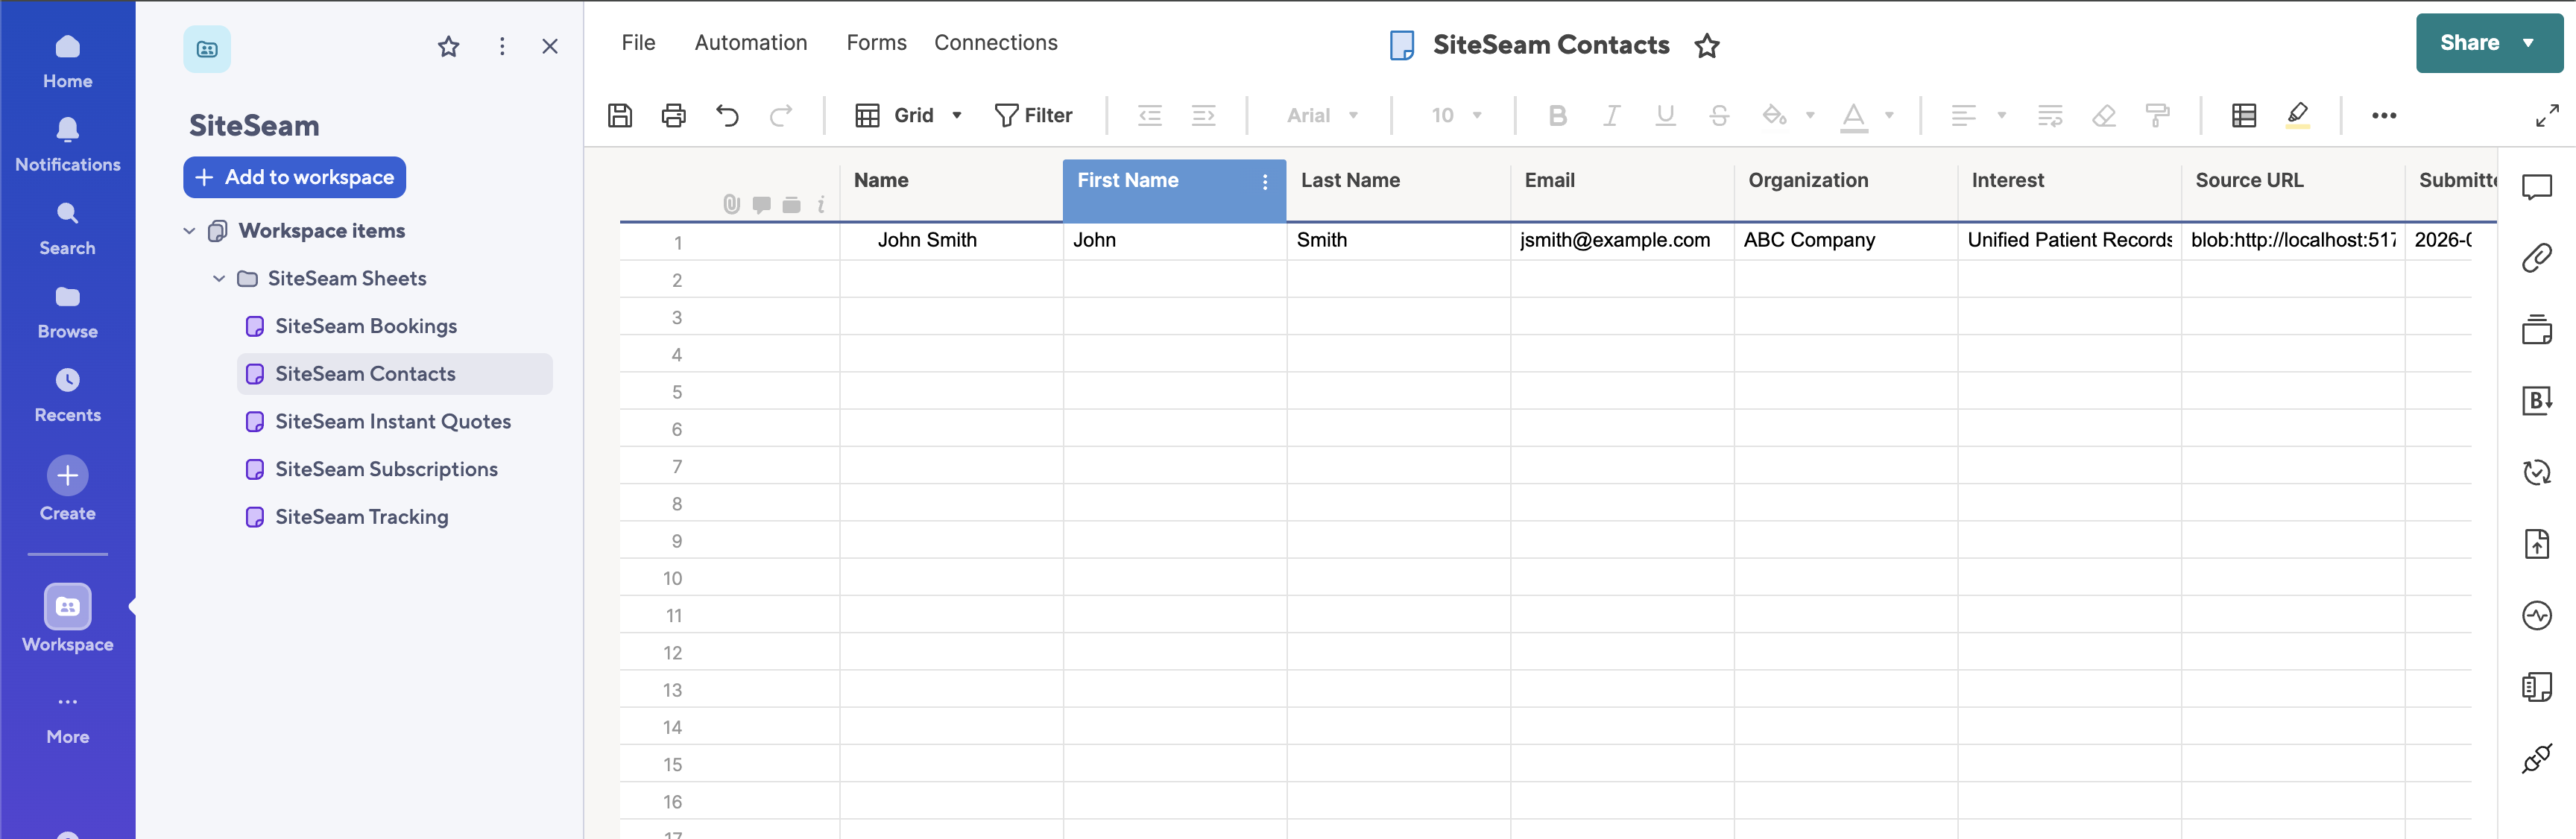Go to Home in left navigation
This screenshot has height=839, width=2576.
point(68,62)
